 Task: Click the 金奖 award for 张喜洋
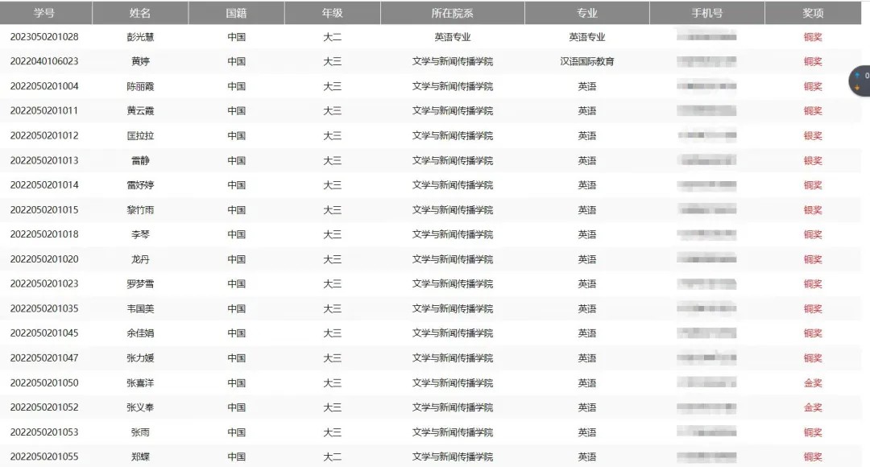coord(813,383)
